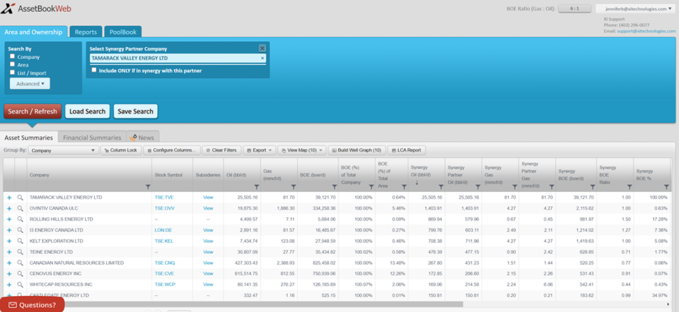
Task: Click the Clear Filters button
Action: click(221, 150)
